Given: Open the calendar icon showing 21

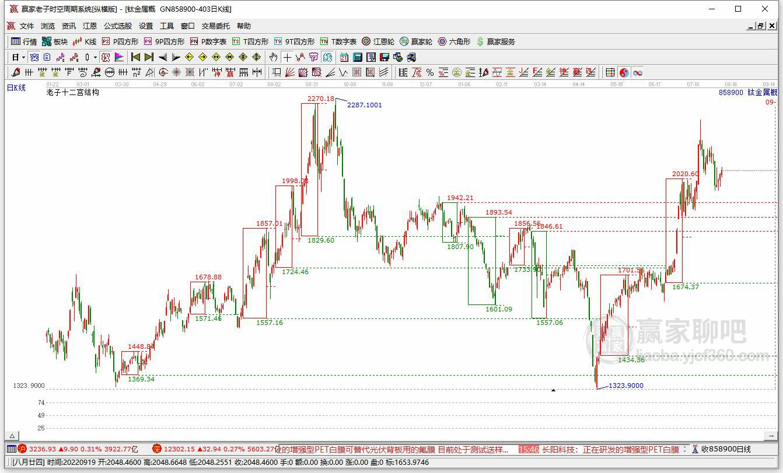Looking at the screenshot, I should 344,57.
